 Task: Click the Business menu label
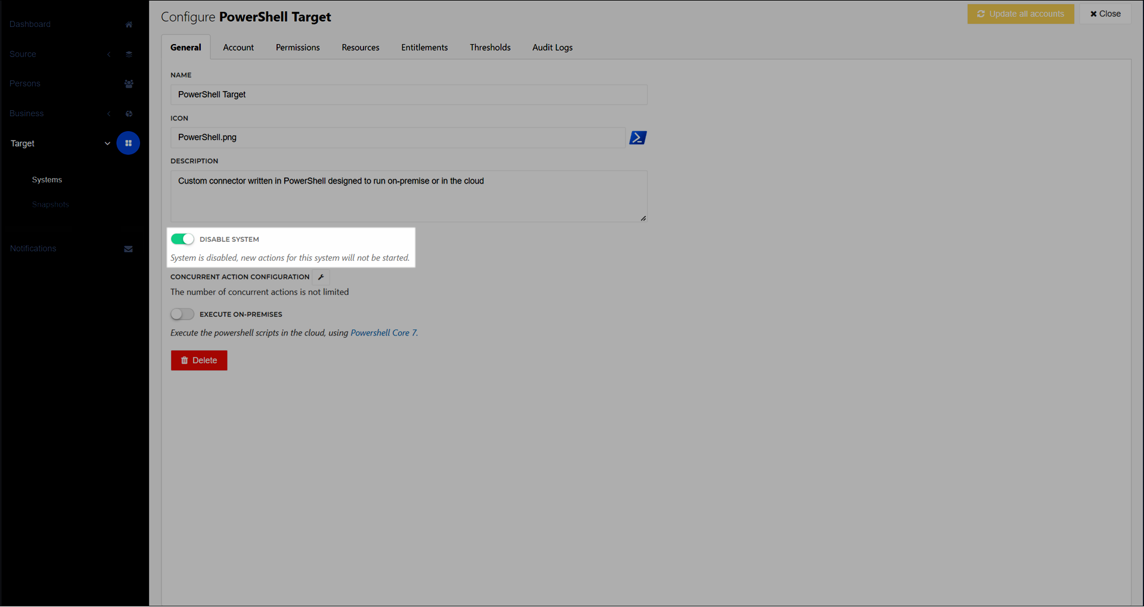click(x=26, y=114)
